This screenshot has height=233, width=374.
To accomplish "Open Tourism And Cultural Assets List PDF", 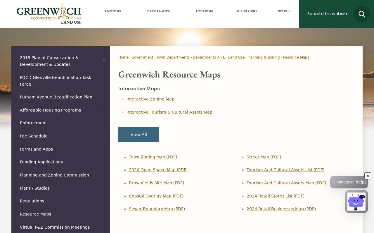I will coord(285,170).
